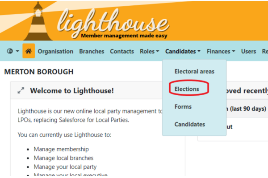Select Forms from dropdown list
The width and height of the screenshot is (268, 178).
[183, 107]
